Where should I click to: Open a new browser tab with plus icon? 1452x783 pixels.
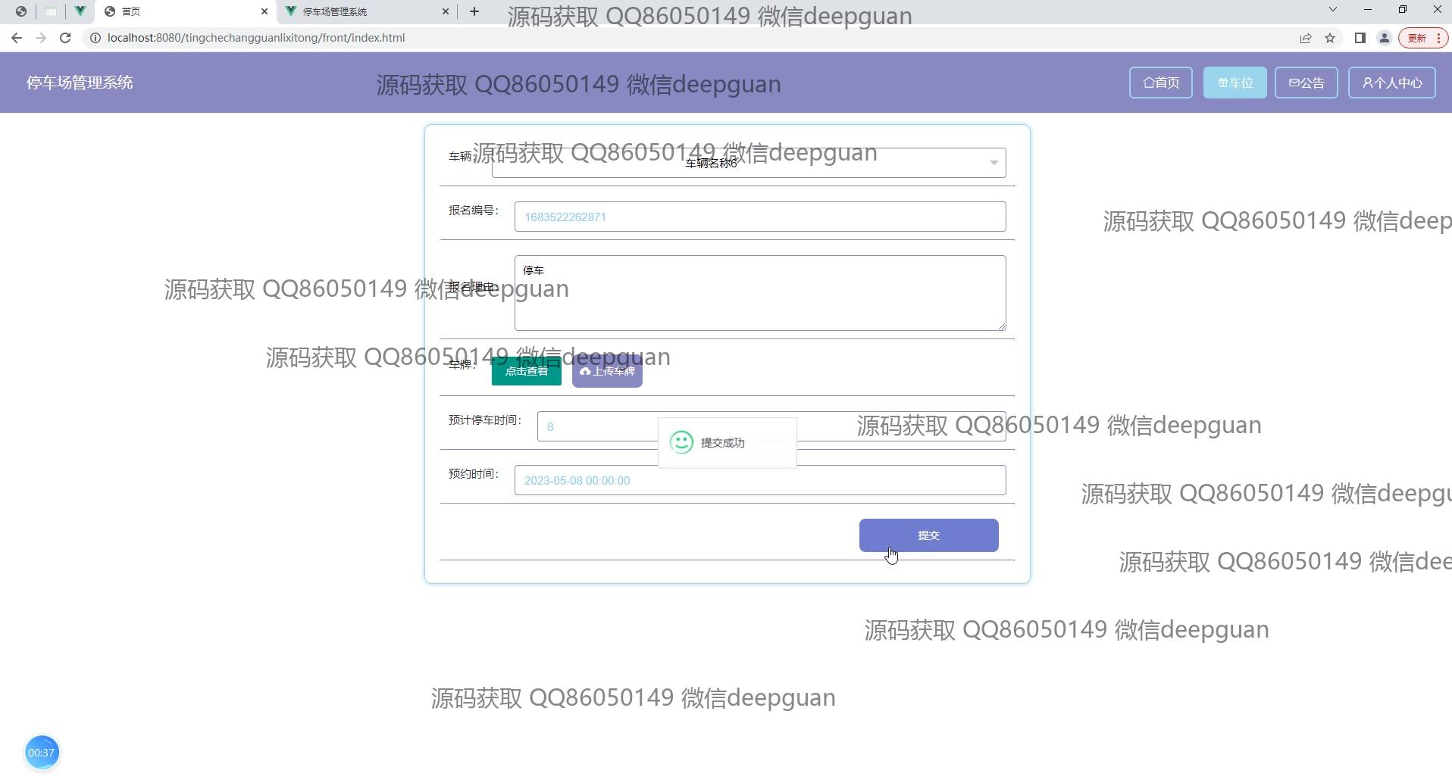pos(474,11)
